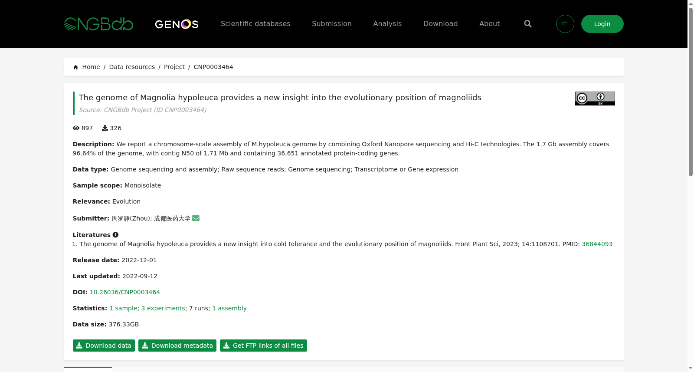Click the page vertical scrollbar thumb
The image size is (694, 372).
[691, 91]
